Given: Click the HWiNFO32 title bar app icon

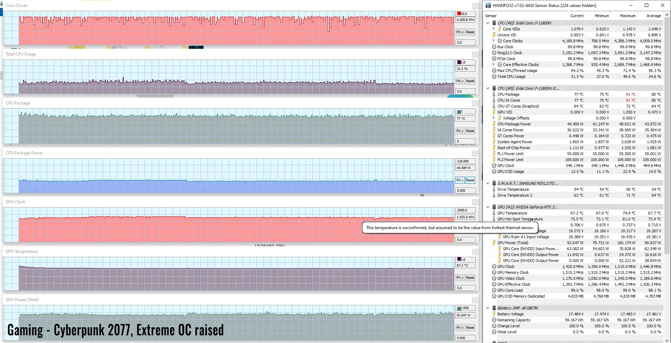Looking at the screenshot, I should (x=488, y=5).
